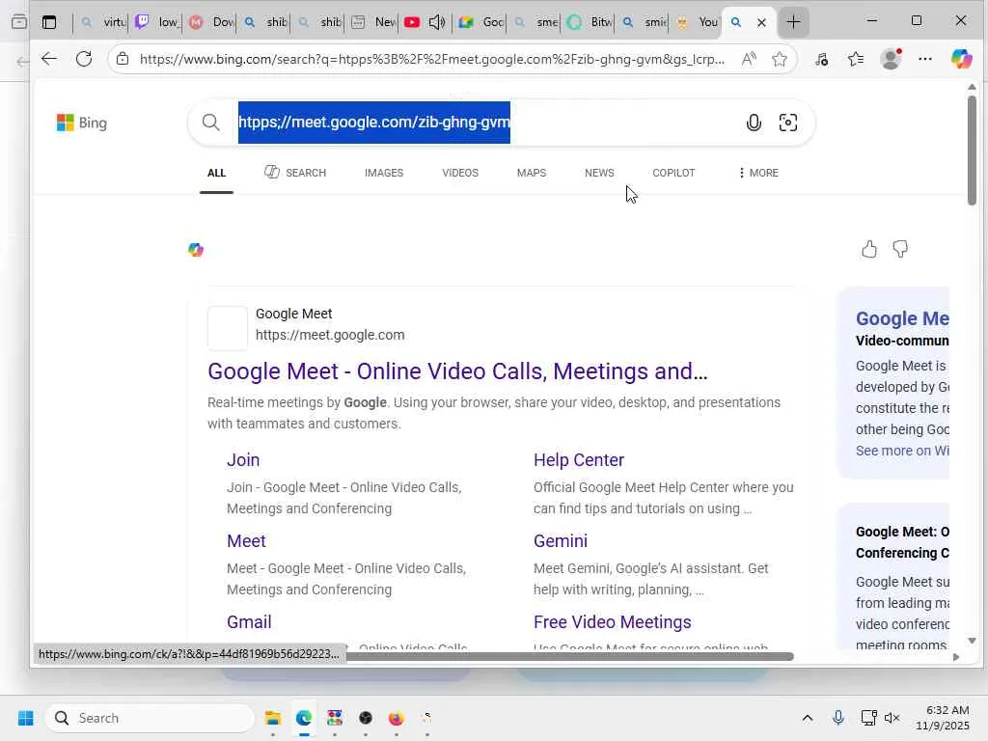Viewport: 988px width, 741px height.
Task: Expand the MORE search options menu
Action: pos(757,173)
